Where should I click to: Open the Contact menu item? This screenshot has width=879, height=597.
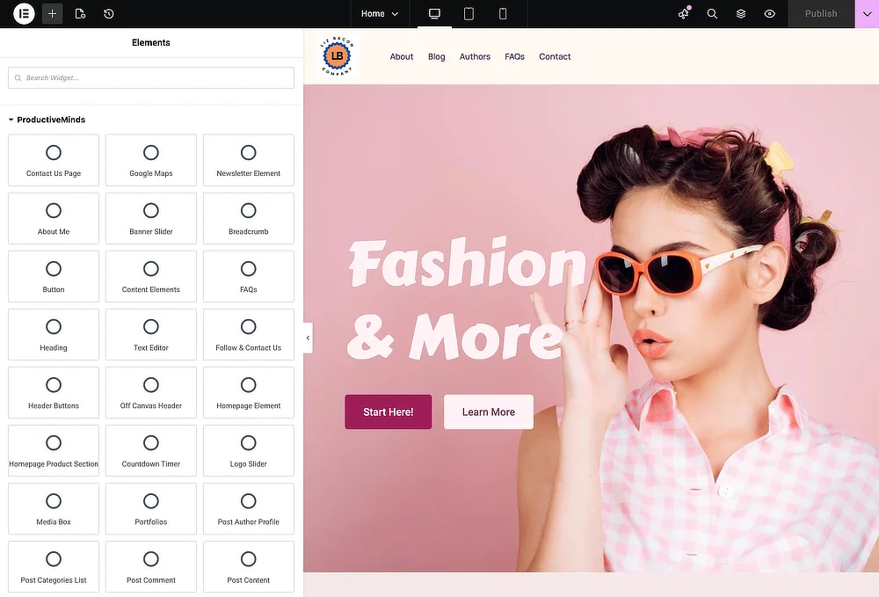click(x=555, y=56)
